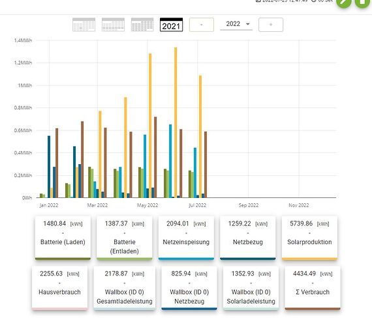
Task: Click the Jul 2022 axis label
Action: pos(197,205)
